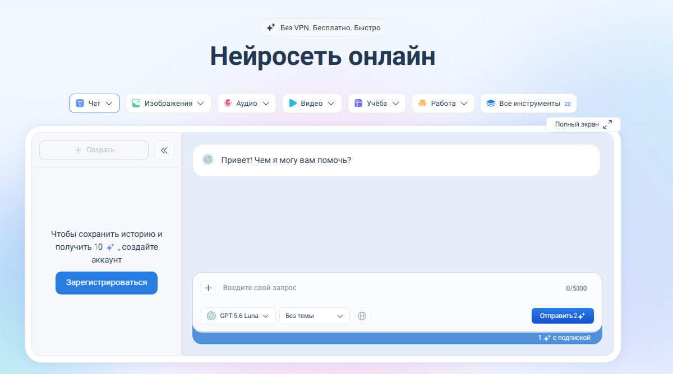Open the Изображения category dropdown
Image resolution: width=673 pixels, height=374 pixels.
pyautogui.click(x=168, y=103)
